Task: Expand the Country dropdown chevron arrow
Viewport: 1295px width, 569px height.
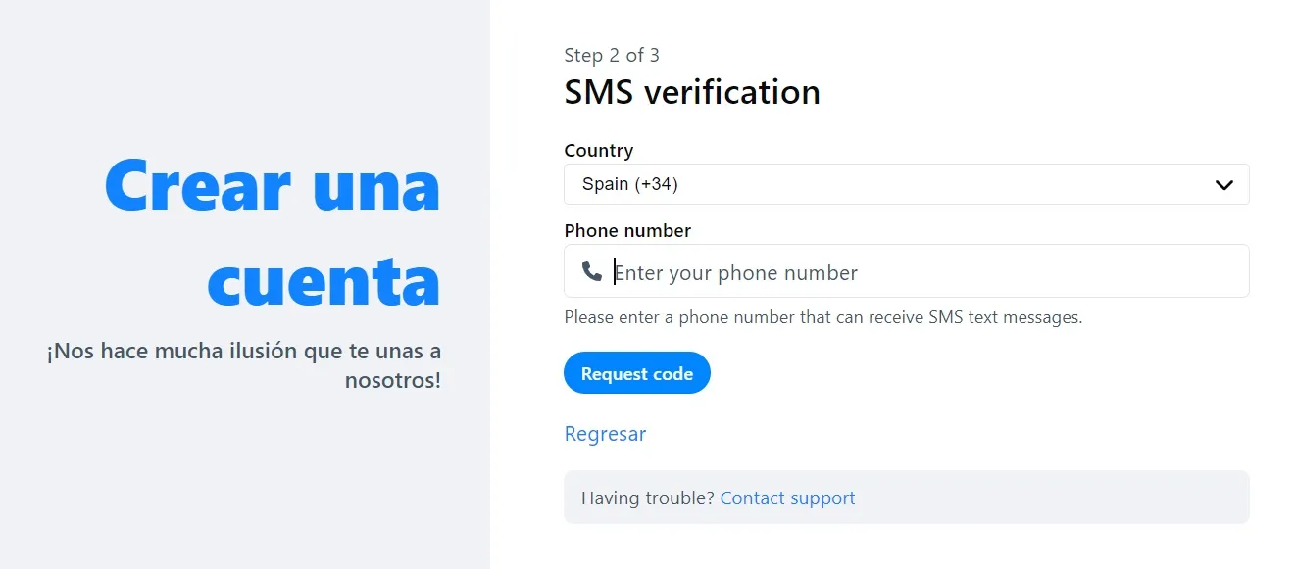Action: click(1223, 185)
